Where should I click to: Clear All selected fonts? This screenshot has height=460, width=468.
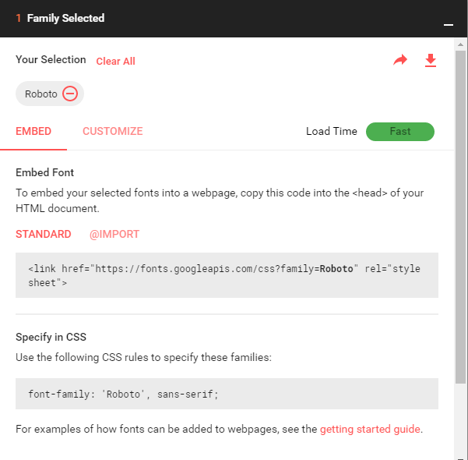tap(115, 62)
